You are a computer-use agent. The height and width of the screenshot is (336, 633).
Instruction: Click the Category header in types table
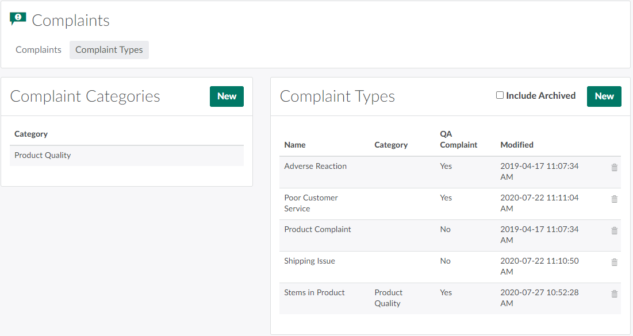click(391, 145)
